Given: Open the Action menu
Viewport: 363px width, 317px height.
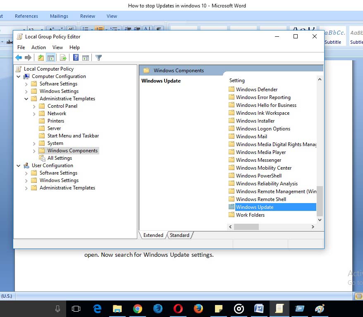Looking at the screenshot, I should click(x=39, y=47).
